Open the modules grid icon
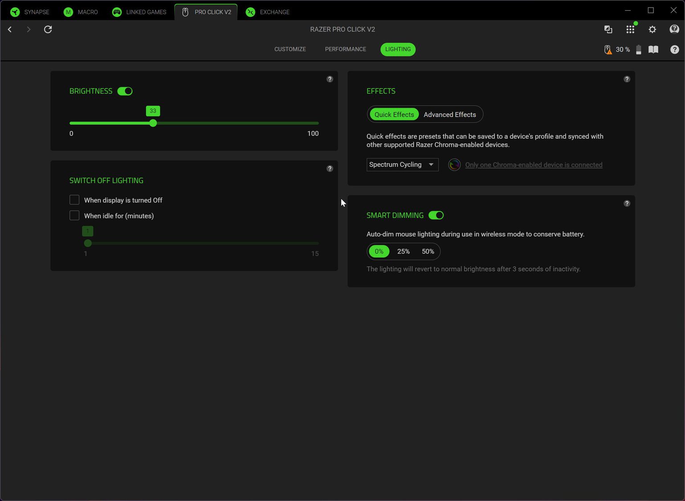Screen dimensions: 685x501 [630, 29]
